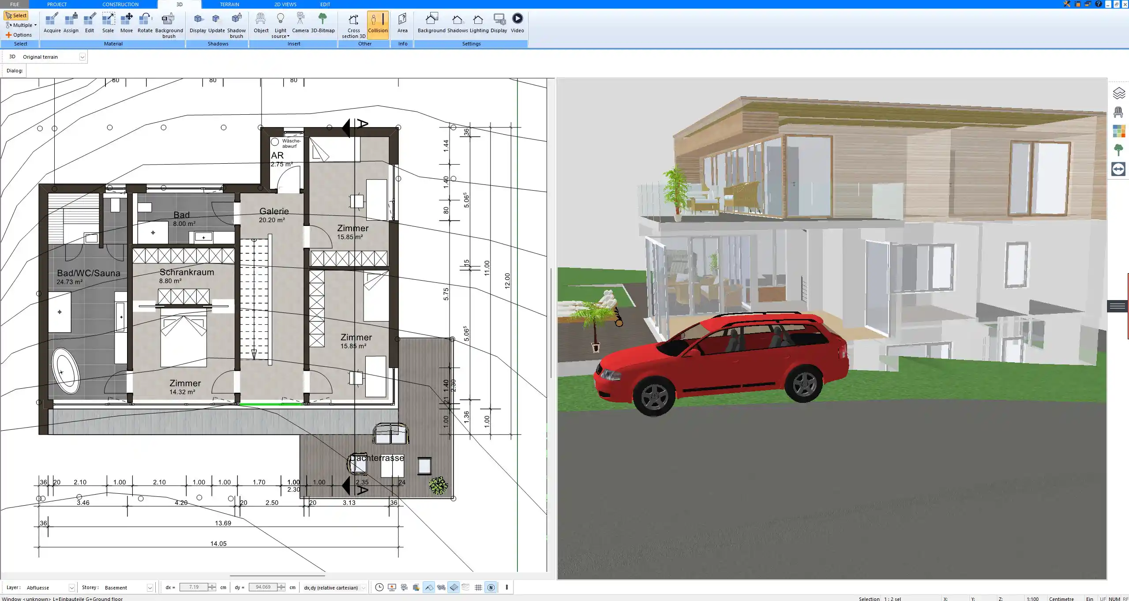Select the Rotate material tool
This screenshot has height=601, width=1129.
145,23
